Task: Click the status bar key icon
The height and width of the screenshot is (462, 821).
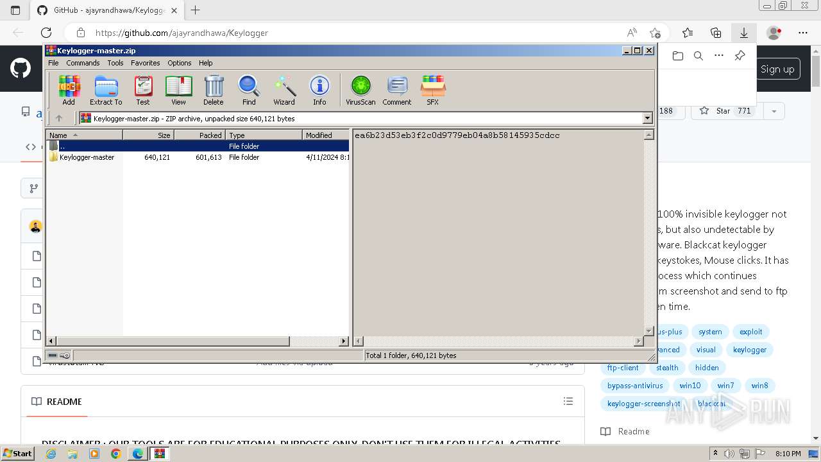Action: [65, 355]
